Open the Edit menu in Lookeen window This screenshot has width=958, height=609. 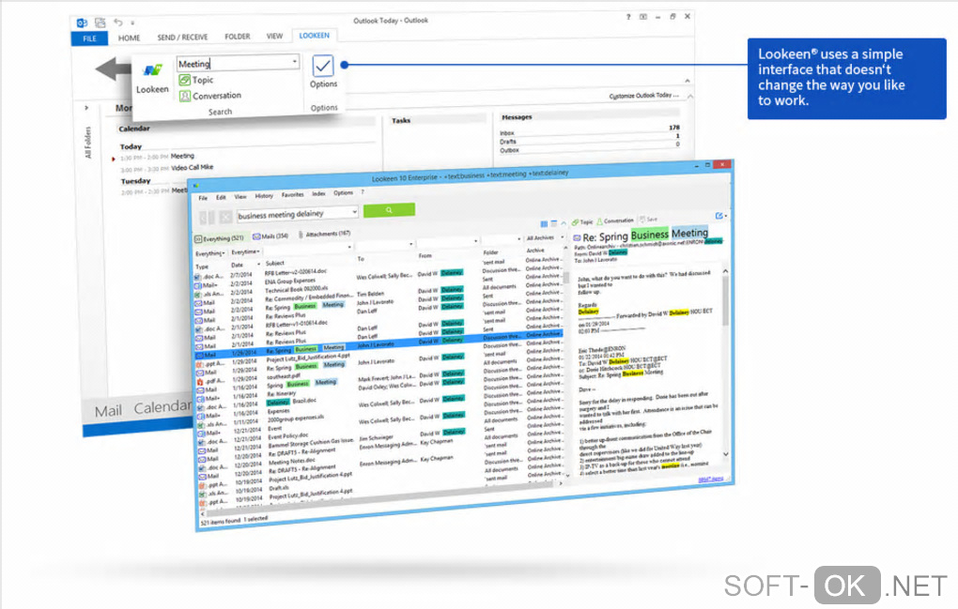(x=221, y=197)
